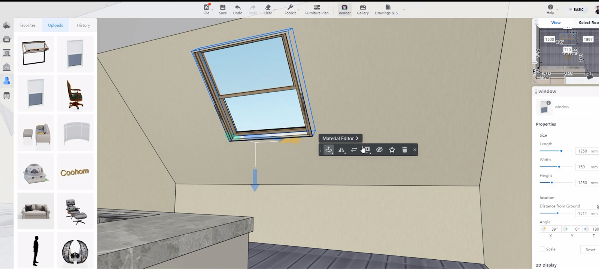Screen dimensions: 599x269
Task: Click the Length slider handle
Action: coord(561,151)
